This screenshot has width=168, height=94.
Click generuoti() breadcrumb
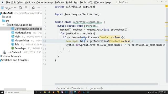coord(96,88)
